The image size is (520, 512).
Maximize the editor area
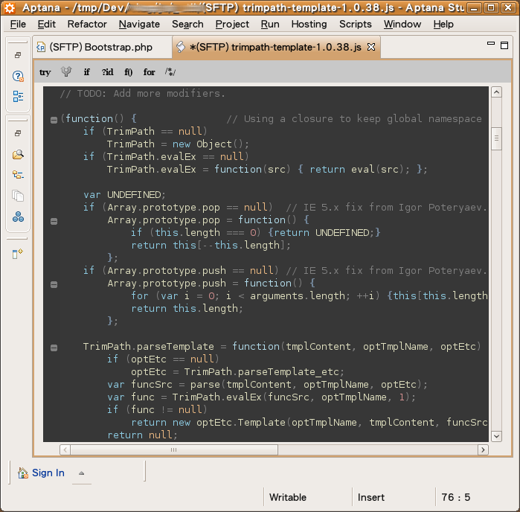coord(504,45)
